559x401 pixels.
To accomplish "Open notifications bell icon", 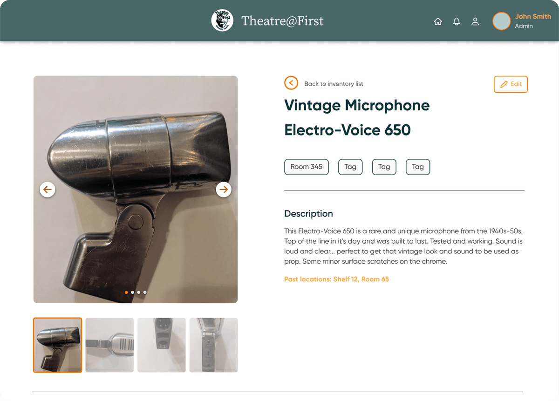I will [457, 21].
